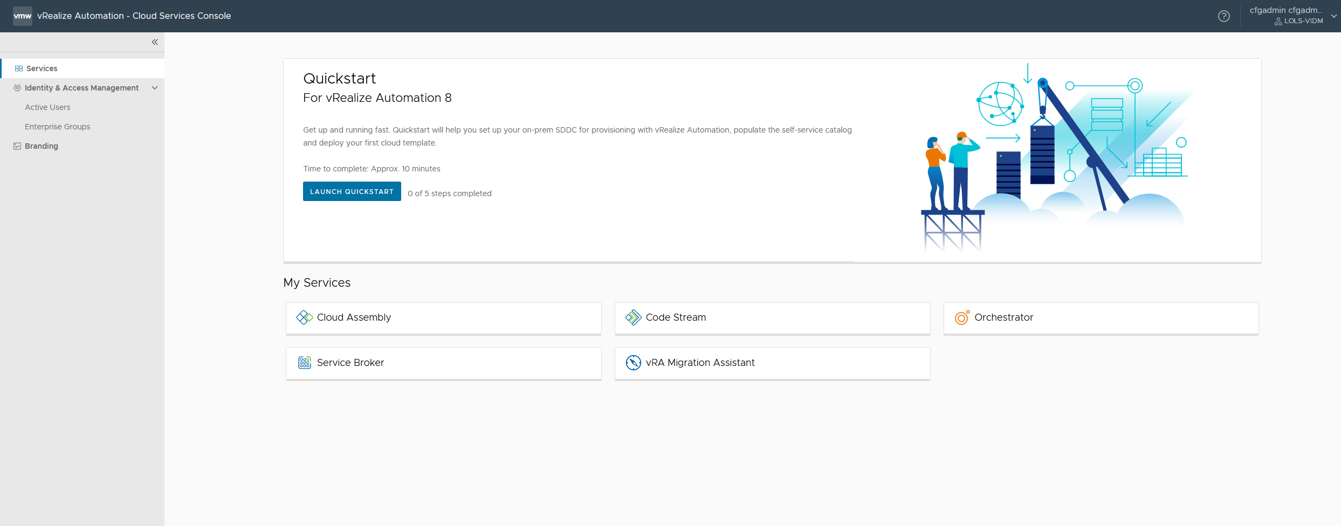Screen dimensions: 1341x526
Task: Click the '0 of 5 steps completed' text
Action: tap(450, 193)
